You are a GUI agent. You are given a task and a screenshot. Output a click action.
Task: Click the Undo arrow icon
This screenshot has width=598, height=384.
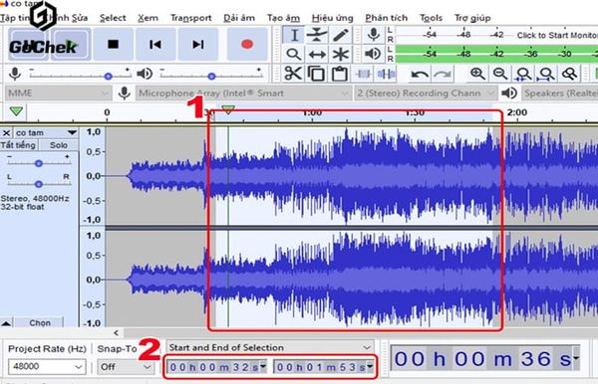(x=420, y=74)
